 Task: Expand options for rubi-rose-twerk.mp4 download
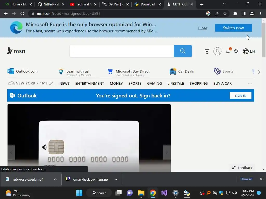click(55, 179)
